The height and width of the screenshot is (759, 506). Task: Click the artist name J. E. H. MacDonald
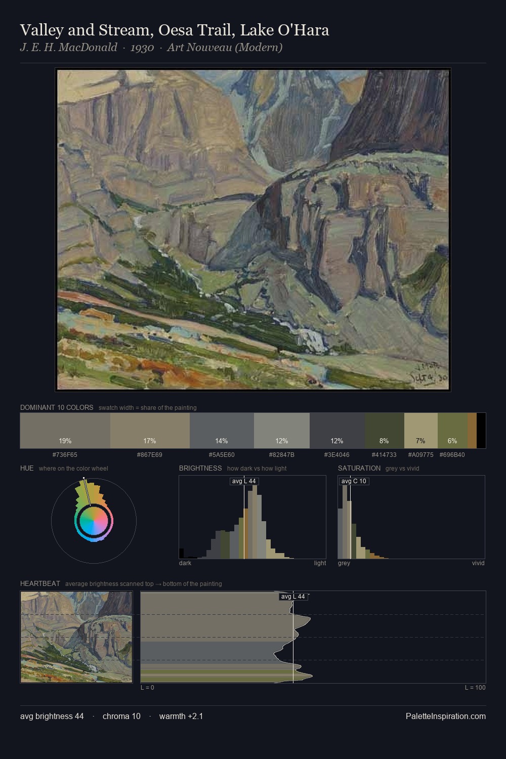coord(68,48)
